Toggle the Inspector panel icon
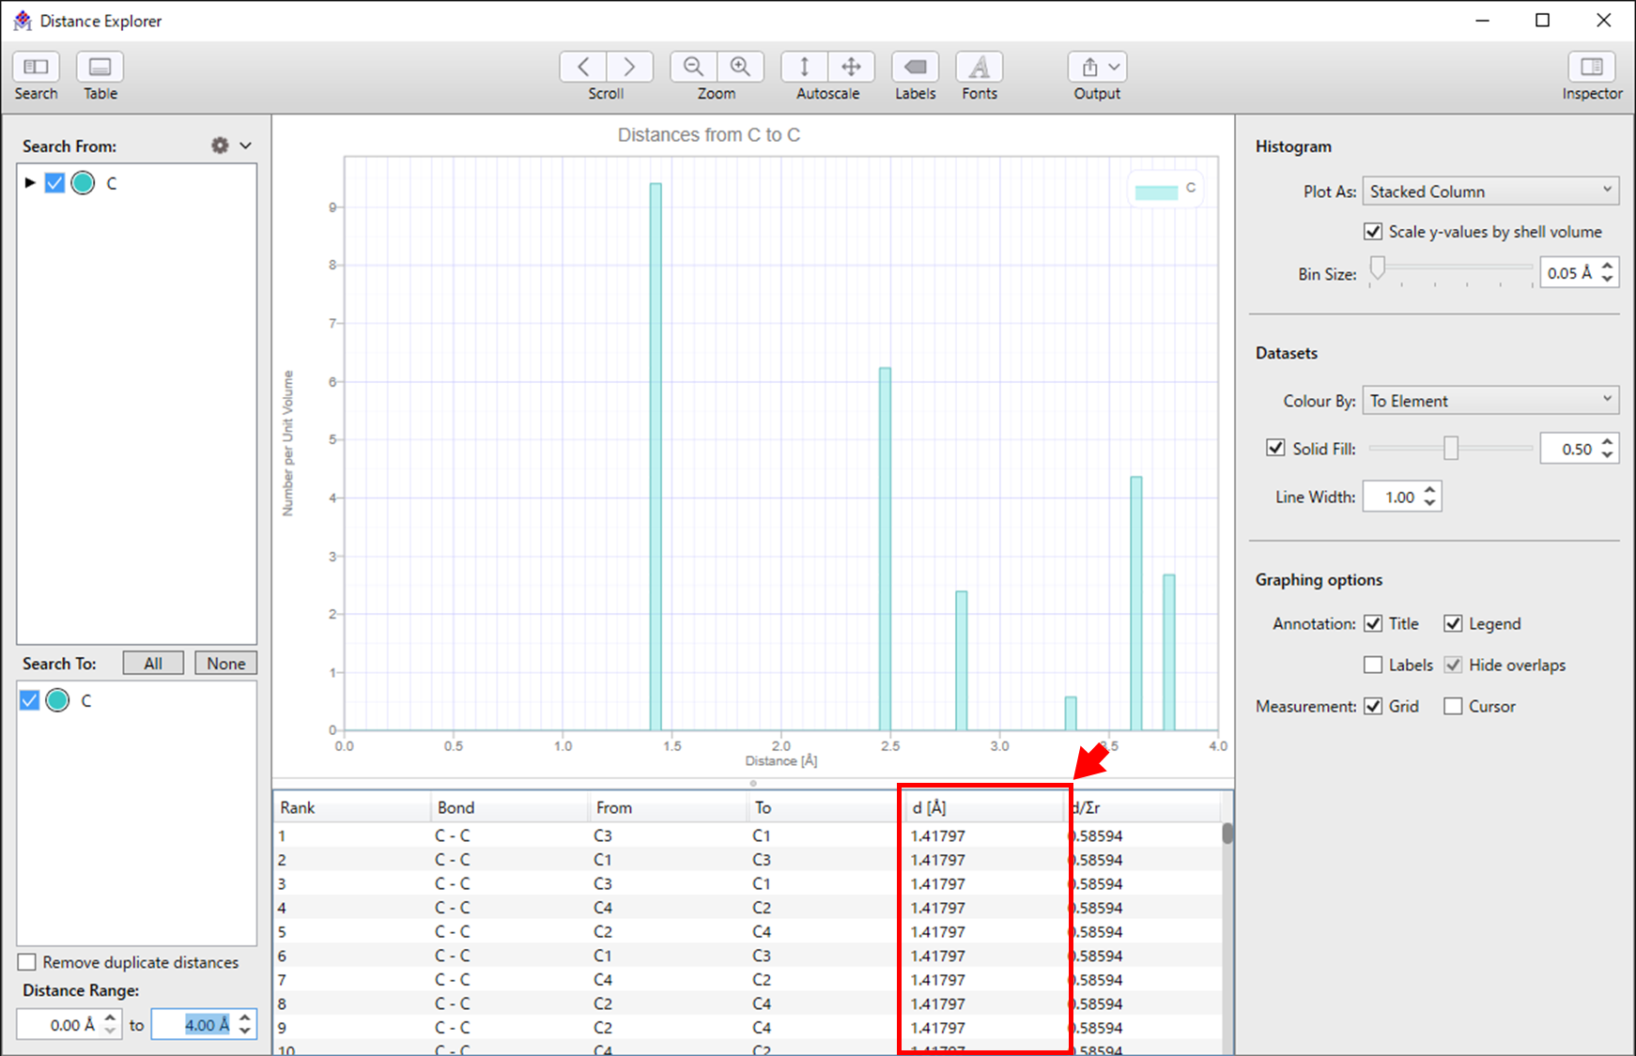This screenshot has width=1636, height=1056. [x=1591, y=68]
